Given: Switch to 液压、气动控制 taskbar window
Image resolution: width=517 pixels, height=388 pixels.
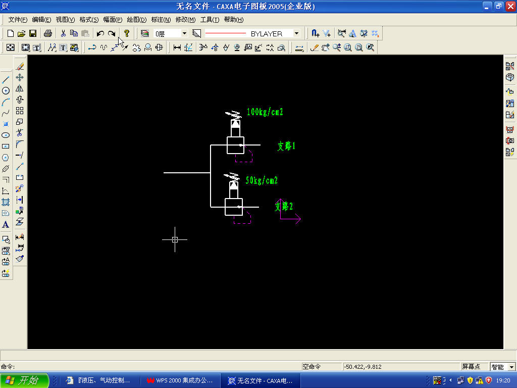Looking at the screenshot, I should pos(98,380).
